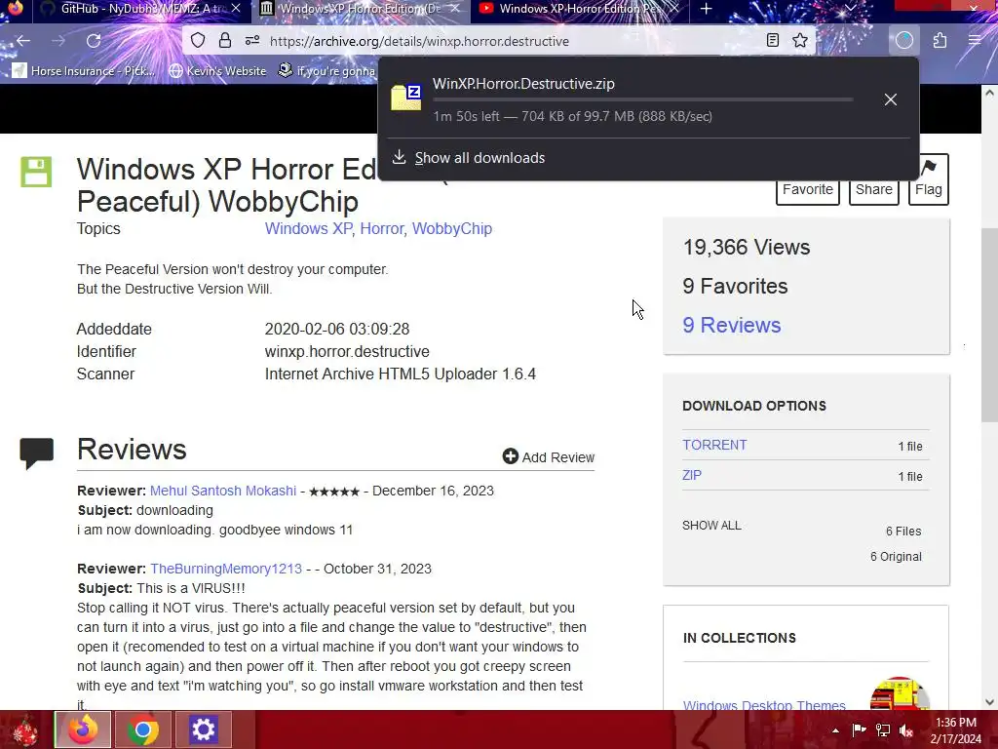Open Kevin's Website bookmark
The height and width of the screenshot is (749, 998).
(217, 70)
